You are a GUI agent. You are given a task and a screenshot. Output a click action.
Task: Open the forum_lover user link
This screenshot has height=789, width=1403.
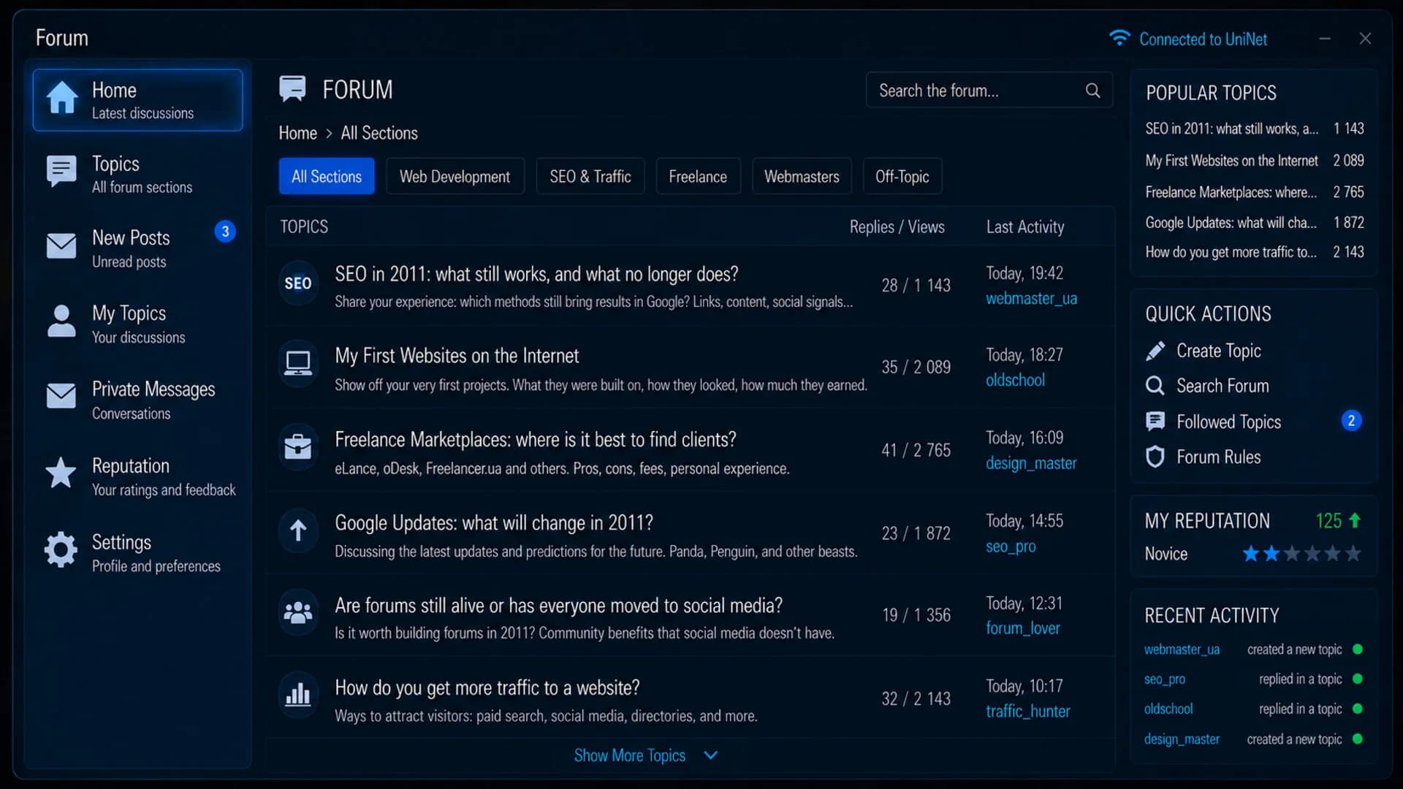tap(1022, 628)
